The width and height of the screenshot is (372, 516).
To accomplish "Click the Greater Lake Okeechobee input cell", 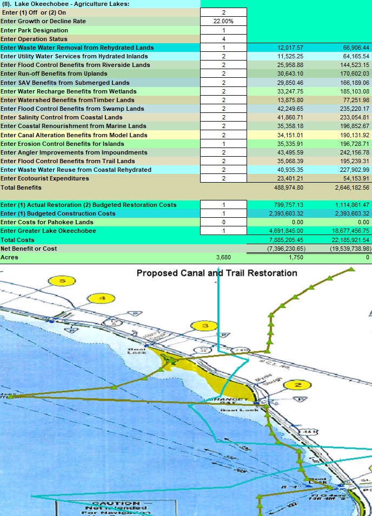I will 223,231.
